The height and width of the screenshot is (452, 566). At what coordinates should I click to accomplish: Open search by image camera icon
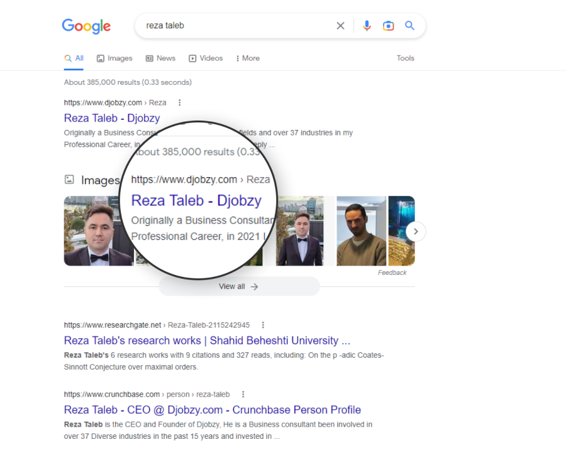389,26
